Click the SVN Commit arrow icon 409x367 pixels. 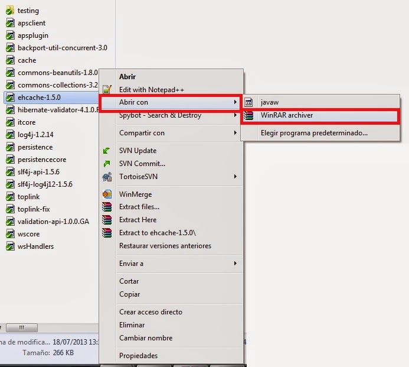point(107,164)
